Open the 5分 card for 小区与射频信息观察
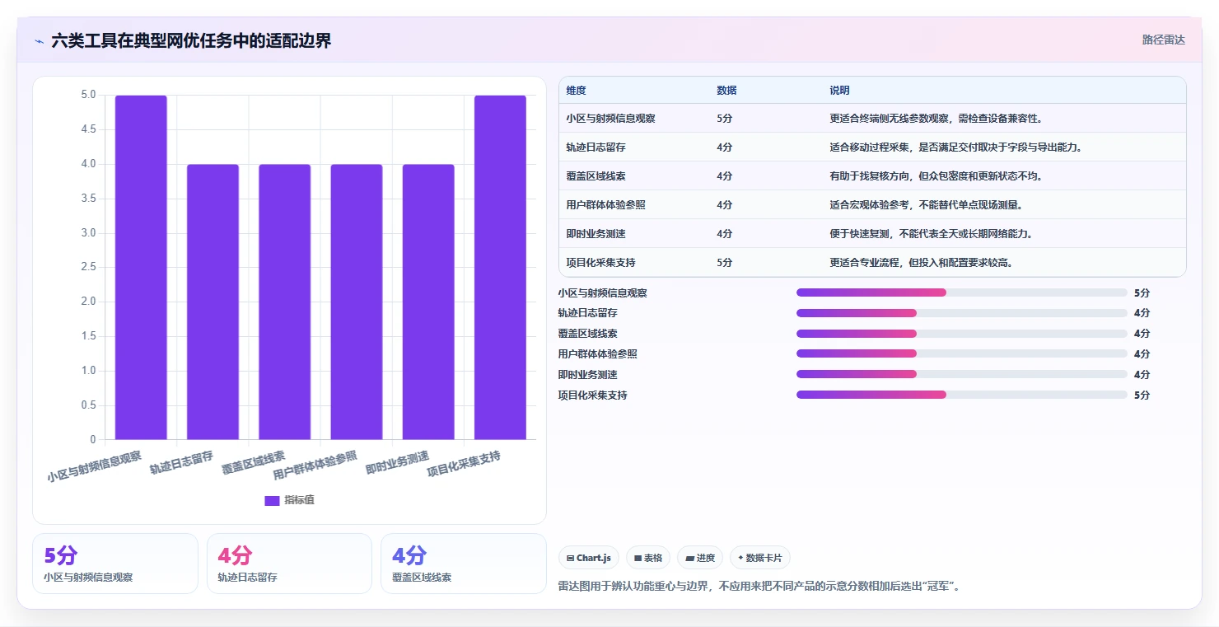The width and height of the screenshot is (1219, 627). pyautogui.click(x=115, y=564)
